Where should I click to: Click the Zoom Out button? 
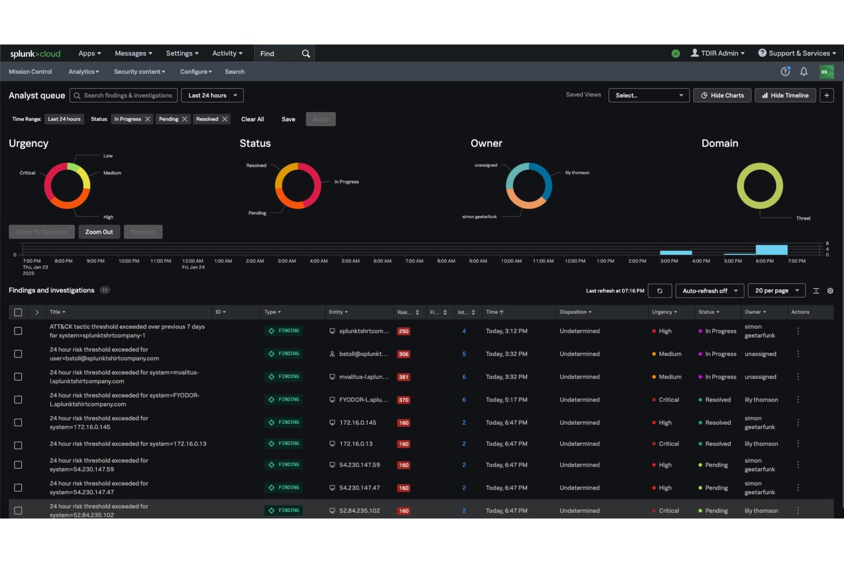click(x=99, y=232)
